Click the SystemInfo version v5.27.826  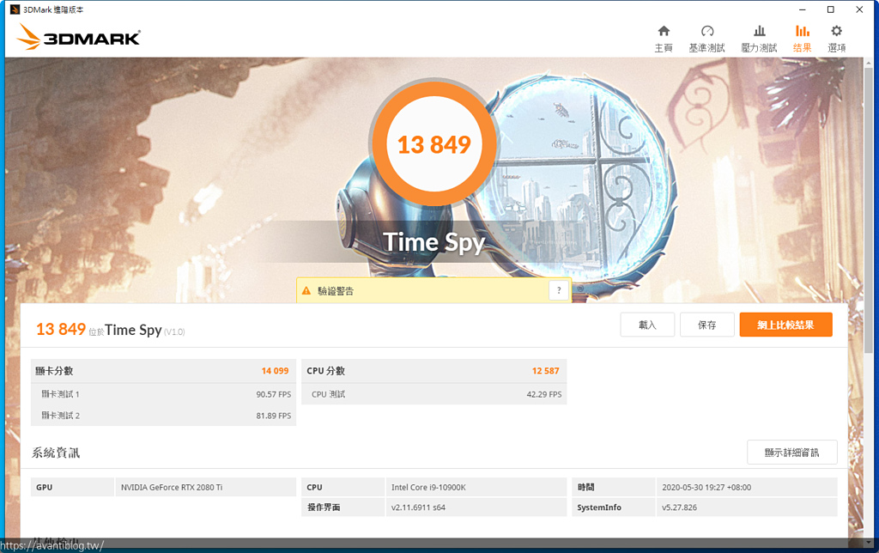coord(679,507)
